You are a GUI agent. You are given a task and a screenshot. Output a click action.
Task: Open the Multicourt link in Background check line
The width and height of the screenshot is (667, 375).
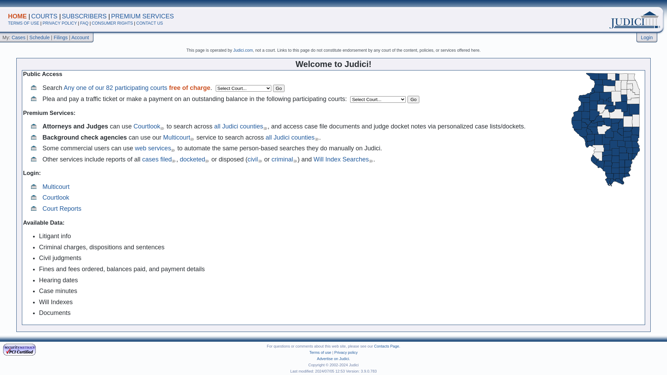pyautogui.click(x=176, y=137)
